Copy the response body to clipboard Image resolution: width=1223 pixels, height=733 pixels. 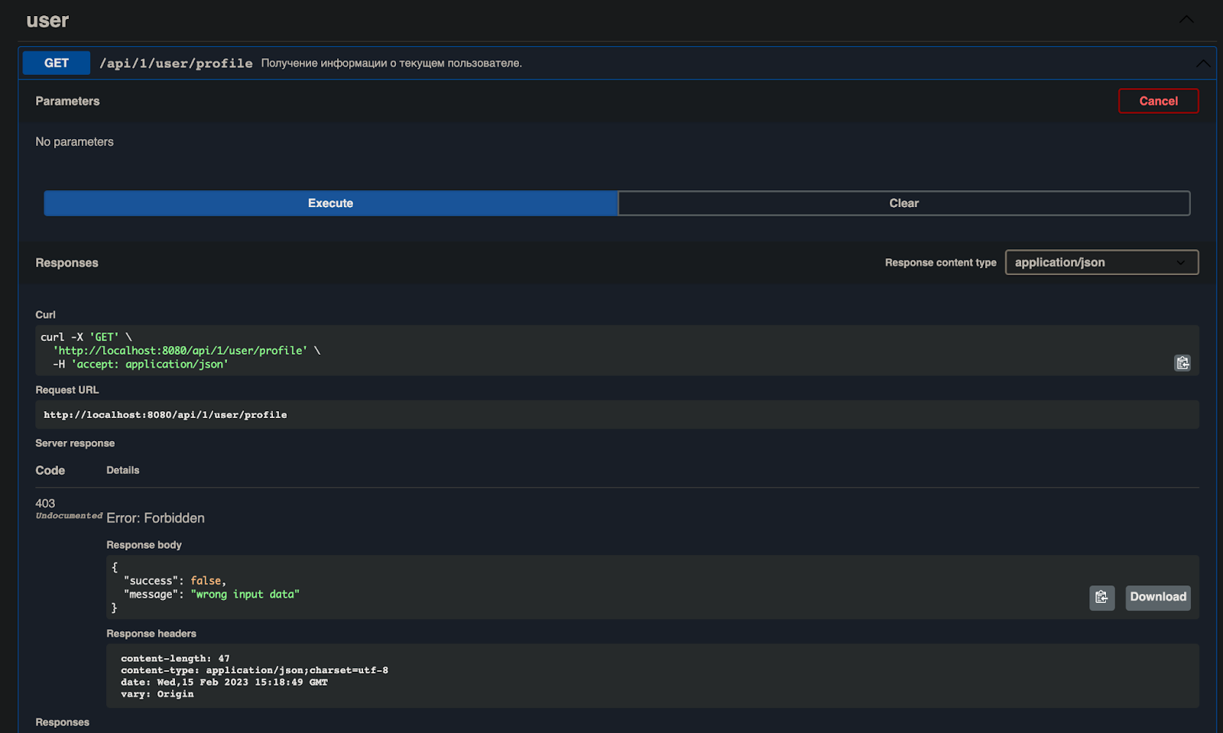(x=1101, y=598)
